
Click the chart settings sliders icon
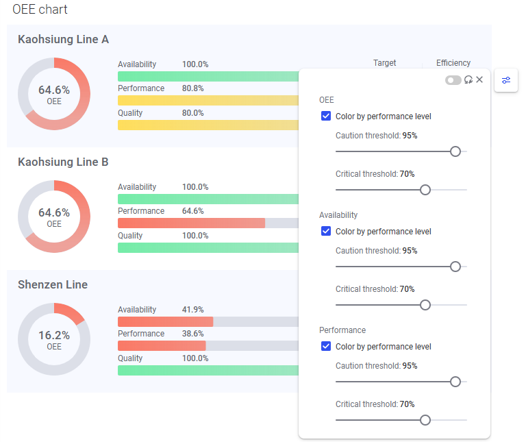coord(505,80)
